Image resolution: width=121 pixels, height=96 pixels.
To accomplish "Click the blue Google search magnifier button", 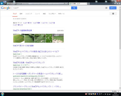I will (x=74, y=8).
